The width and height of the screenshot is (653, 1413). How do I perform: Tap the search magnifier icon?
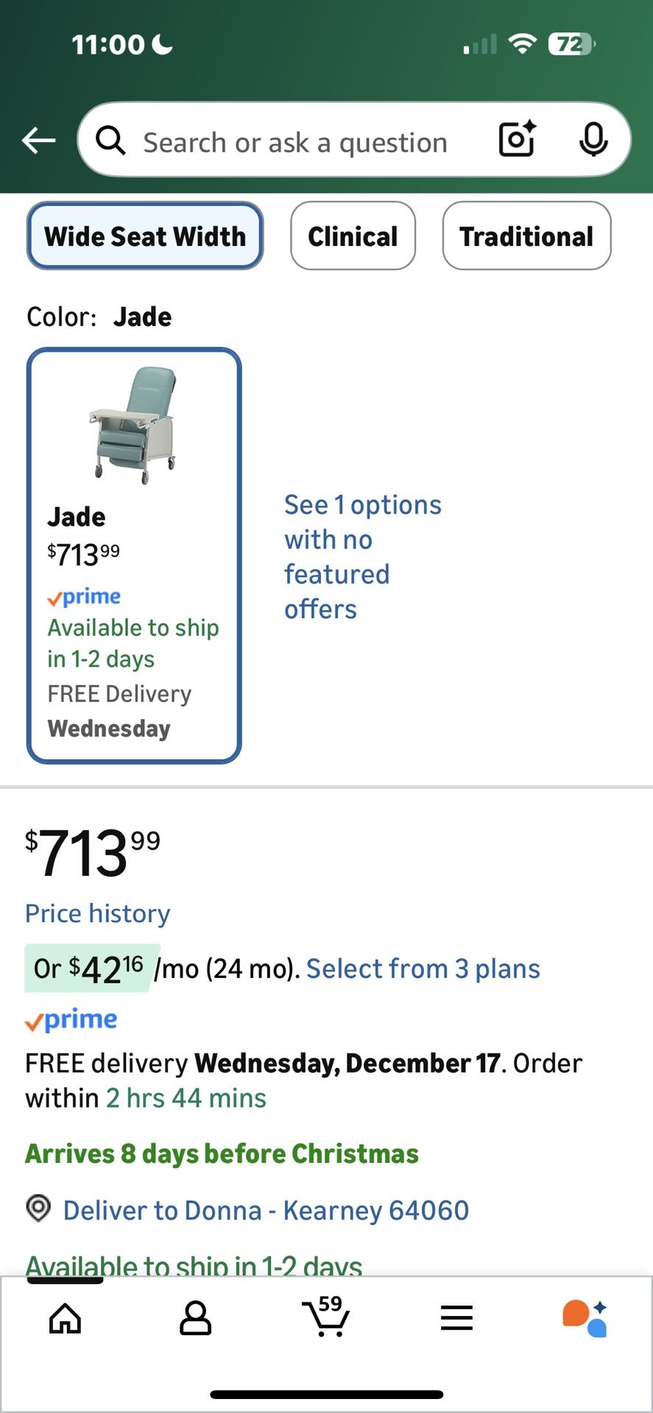110,140
